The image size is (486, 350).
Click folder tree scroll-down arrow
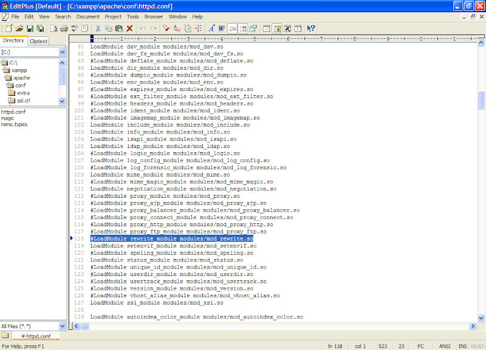62,101
